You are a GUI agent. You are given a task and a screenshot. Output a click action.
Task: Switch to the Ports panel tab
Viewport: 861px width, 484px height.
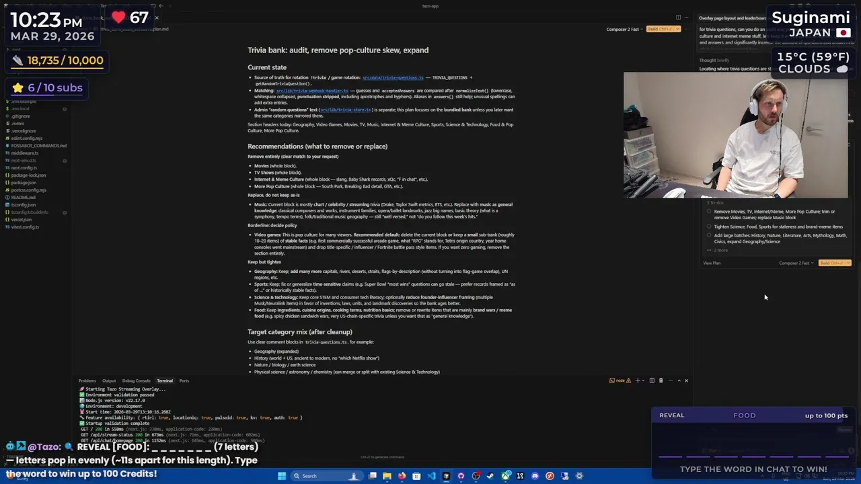pos(184,380)
